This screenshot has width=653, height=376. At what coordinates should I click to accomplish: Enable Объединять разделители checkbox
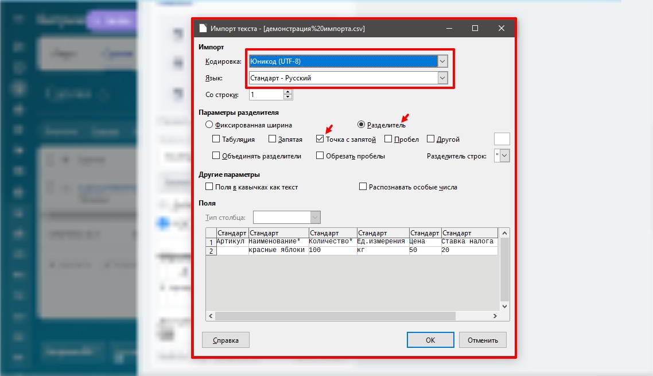216,156
